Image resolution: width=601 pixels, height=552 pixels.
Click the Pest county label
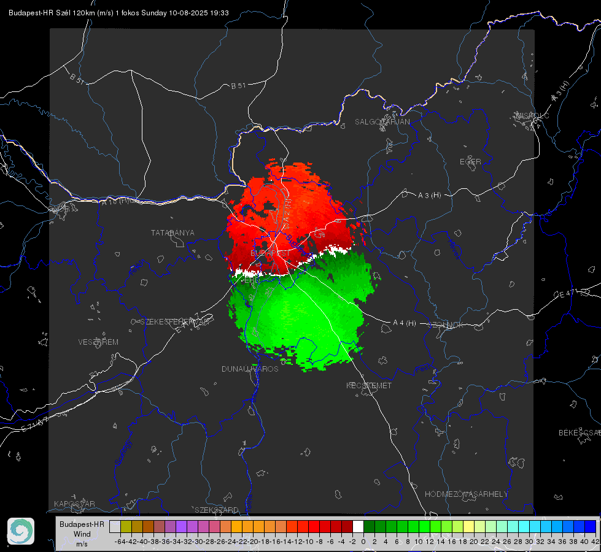click(x=422, y=369)
